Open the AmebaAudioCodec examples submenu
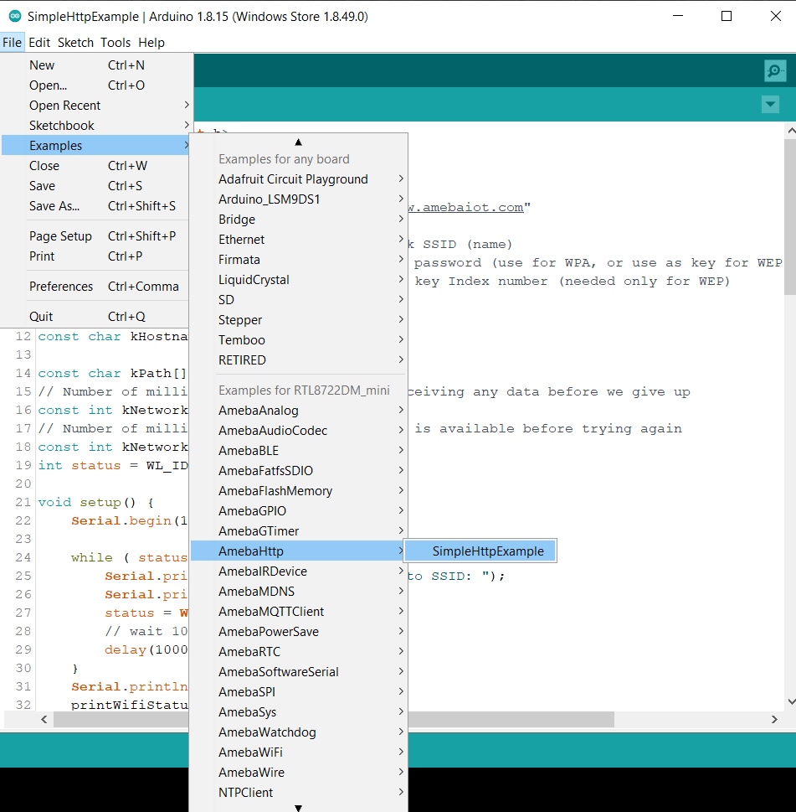 click(x=299, y=431)
